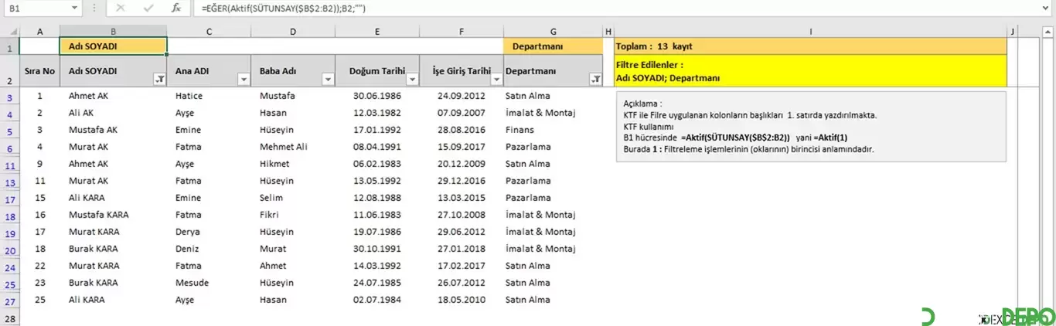Click the Insert Function fx icon

(176, 8)
